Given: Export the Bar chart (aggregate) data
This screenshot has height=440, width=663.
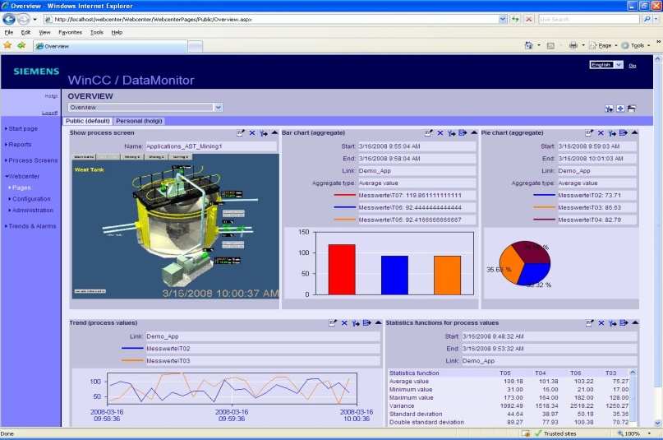Looking at the screenshot, I should (463, 133).
